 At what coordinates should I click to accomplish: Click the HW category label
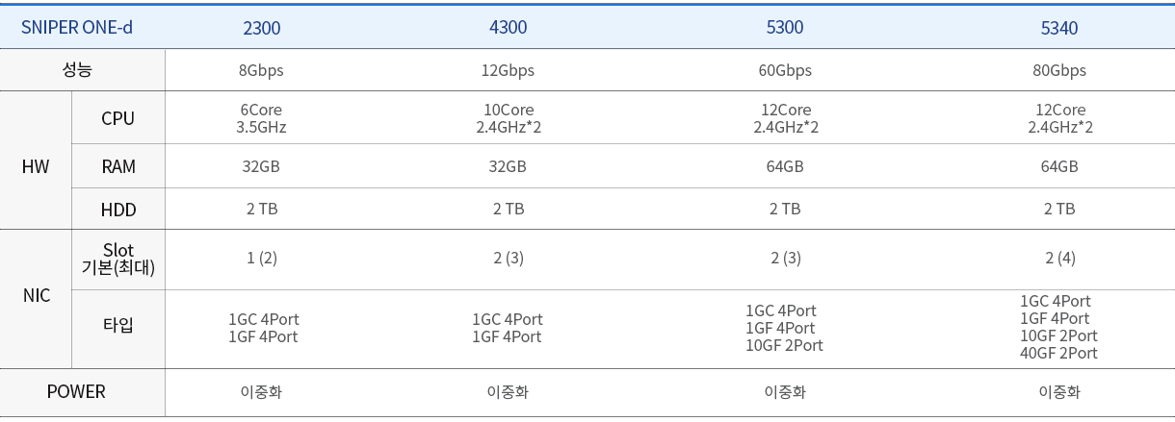[x=36, y=166]
